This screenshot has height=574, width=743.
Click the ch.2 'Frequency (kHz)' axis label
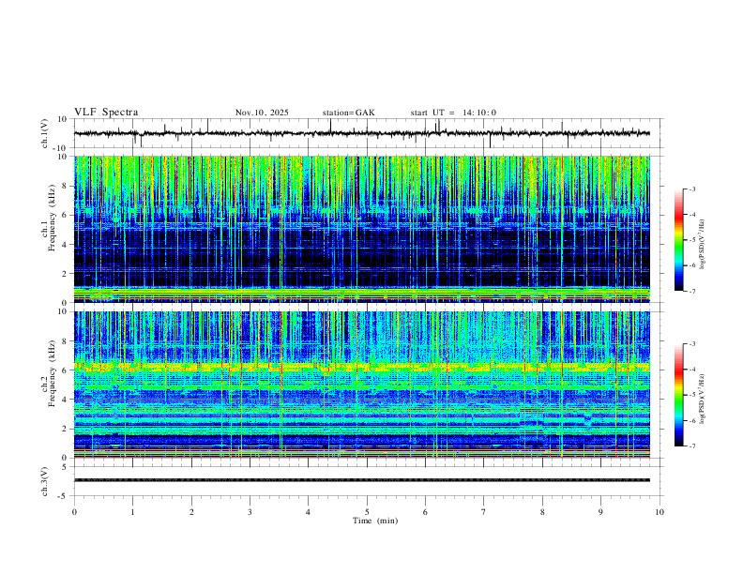[53, 373]
